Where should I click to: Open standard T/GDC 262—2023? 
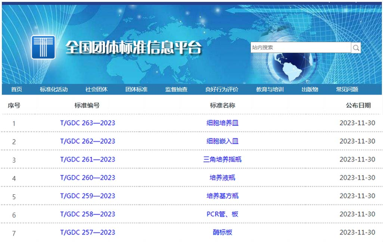[87, 141]
